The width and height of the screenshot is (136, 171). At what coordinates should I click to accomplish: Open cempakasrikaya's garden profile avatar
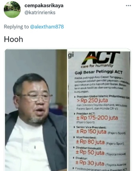12,10
